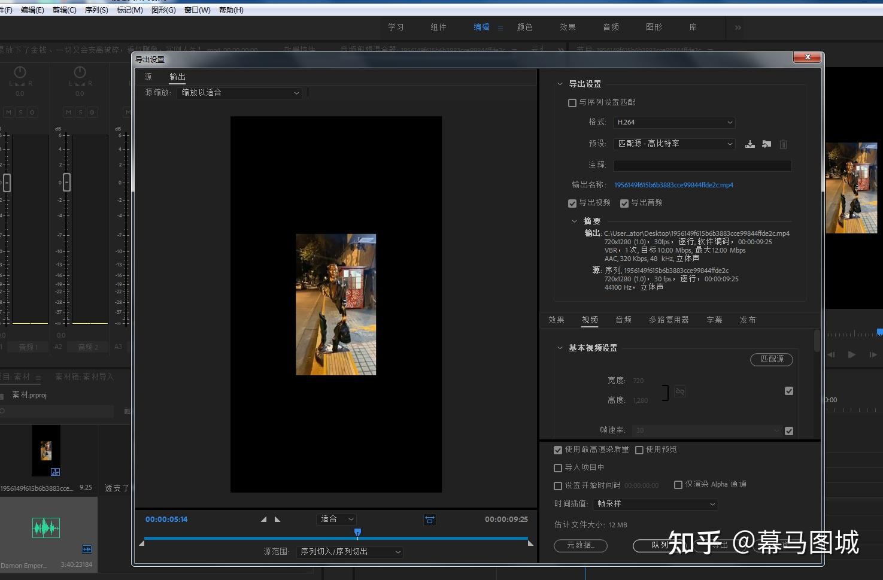Uncheck the 导出音频 checkbox

[624, 204]
